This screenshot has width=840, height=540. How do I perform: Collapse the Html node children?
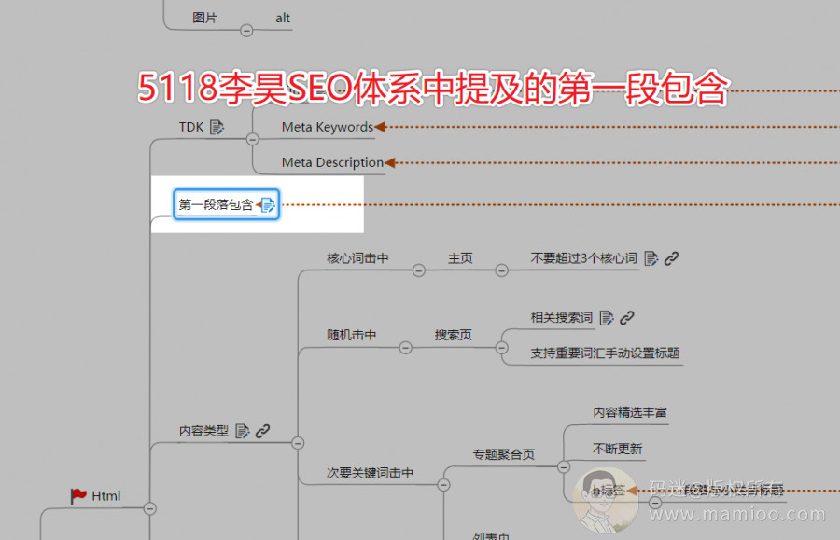(x=149, y=508)
